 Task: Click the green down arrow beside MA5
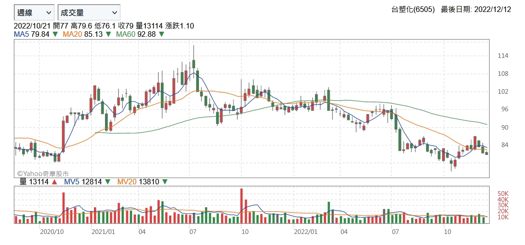click(55, 34)
